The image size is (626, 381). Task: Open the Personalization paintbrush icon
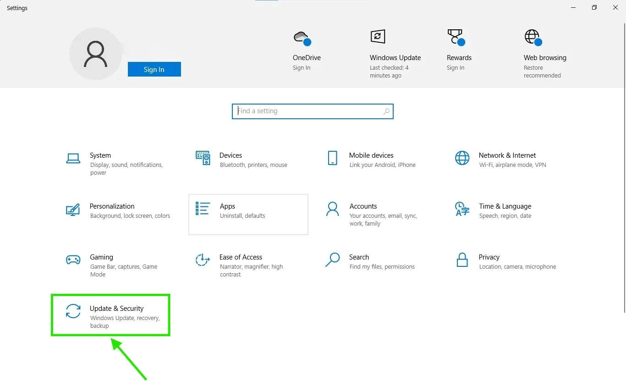pyautogui.click(x=73, y=209)
